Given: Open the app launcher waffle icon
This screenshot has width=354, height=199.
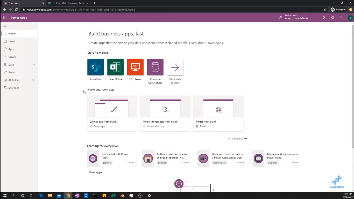Looking at the screenshot, I should coord(5,18).
